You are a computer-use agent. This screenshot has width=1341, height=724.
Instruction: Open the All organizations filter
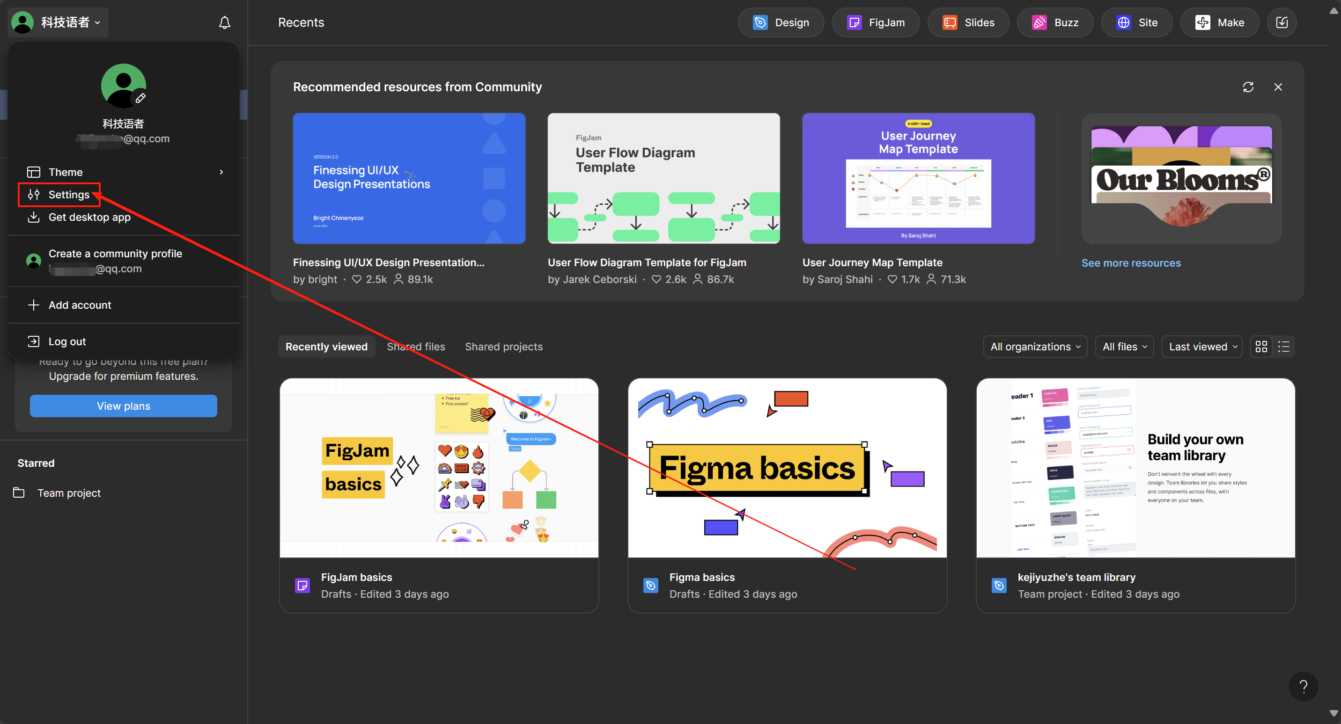tap(1035, 347)
